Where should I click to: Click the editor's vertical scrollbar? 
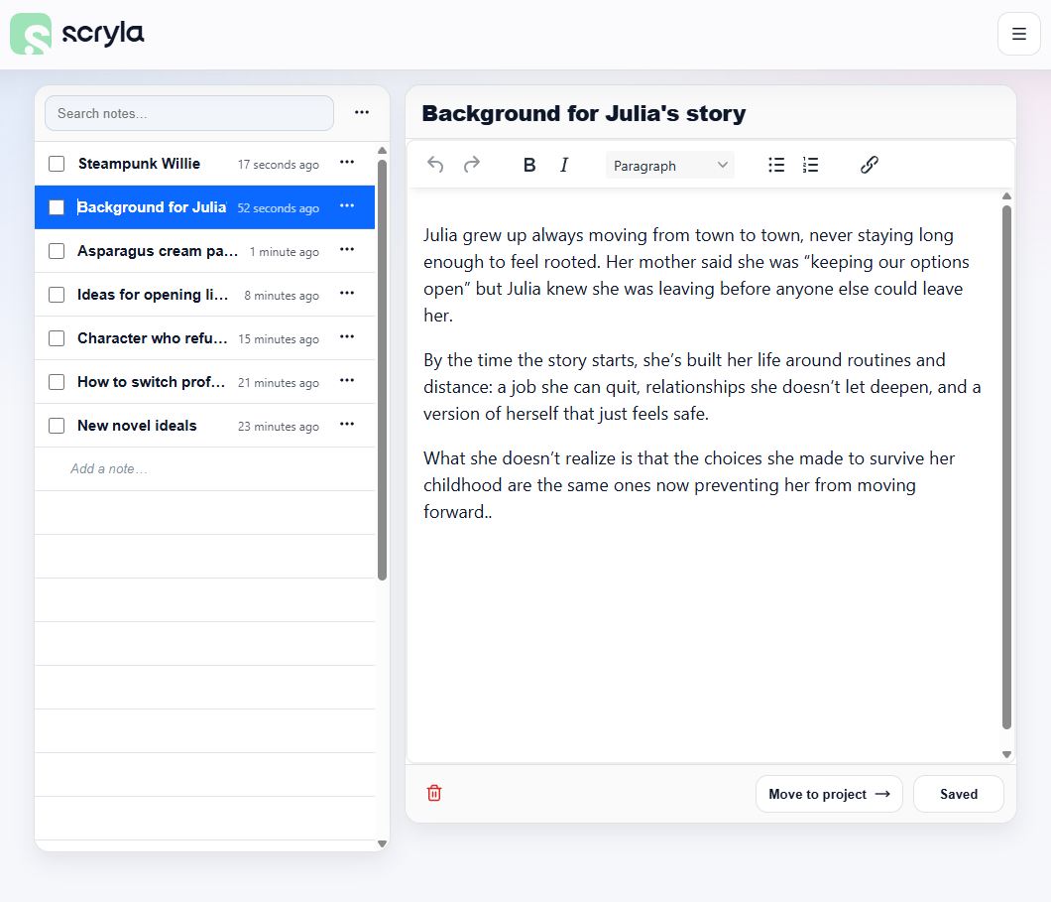(x=1006, y=466)
